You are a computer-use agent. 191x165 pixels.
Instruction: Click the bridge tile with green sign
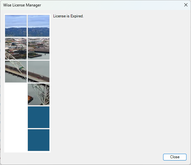pyautogui.click(x=16, y=71)
